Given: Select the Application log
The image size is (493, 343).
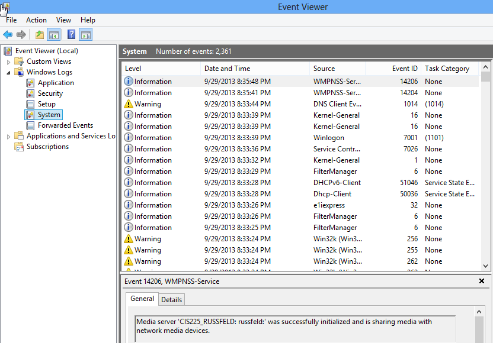Looking at the screenshot, I should click(55, 83).
